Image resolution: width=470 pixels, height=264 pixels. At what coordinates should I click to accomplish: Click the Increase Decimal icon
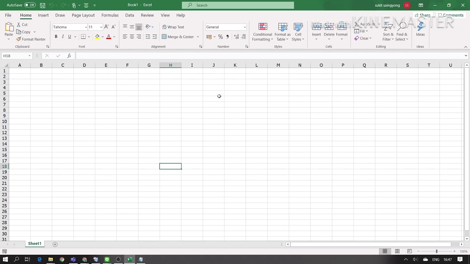coord(236,37)
